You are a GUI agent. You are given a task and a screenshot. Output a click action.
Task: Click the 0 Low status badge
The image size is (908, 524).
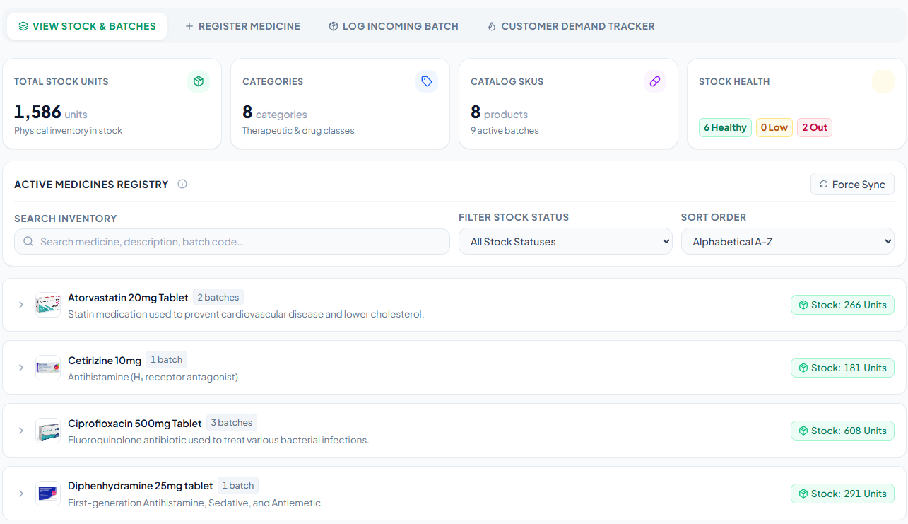tap(774, 128)
